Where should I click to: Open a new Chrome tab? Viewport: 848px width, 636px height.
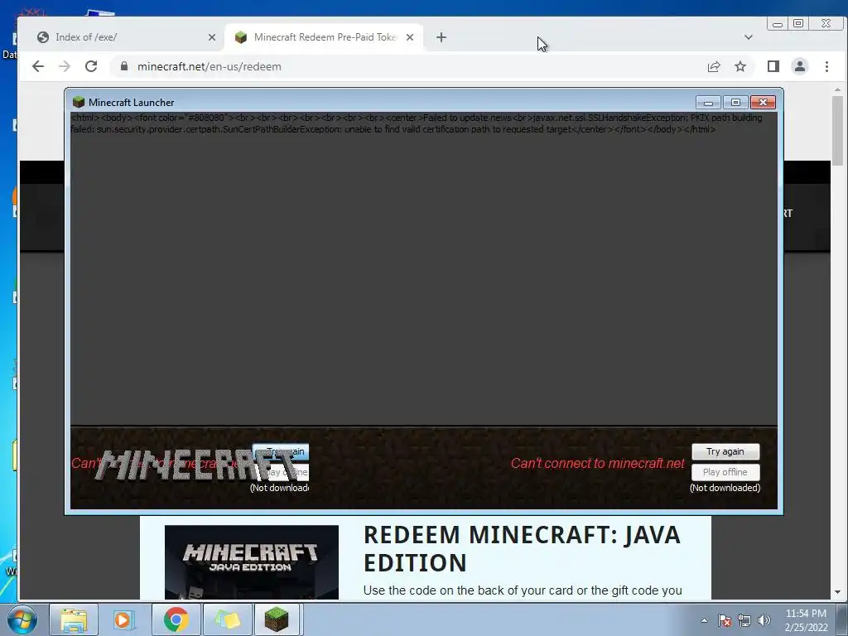[x=441, y=37]
